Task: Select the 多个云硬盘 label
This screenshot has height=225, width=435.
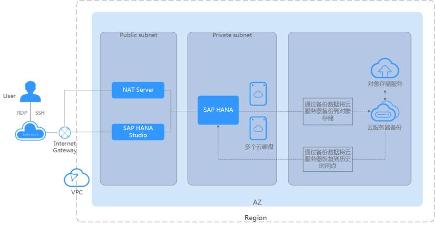Action: tap(259, 147)
